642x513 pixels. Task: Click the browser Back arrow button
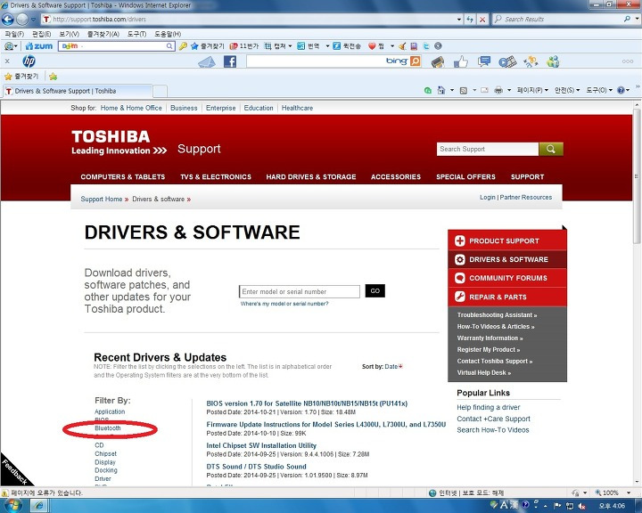tap(8, 20)
